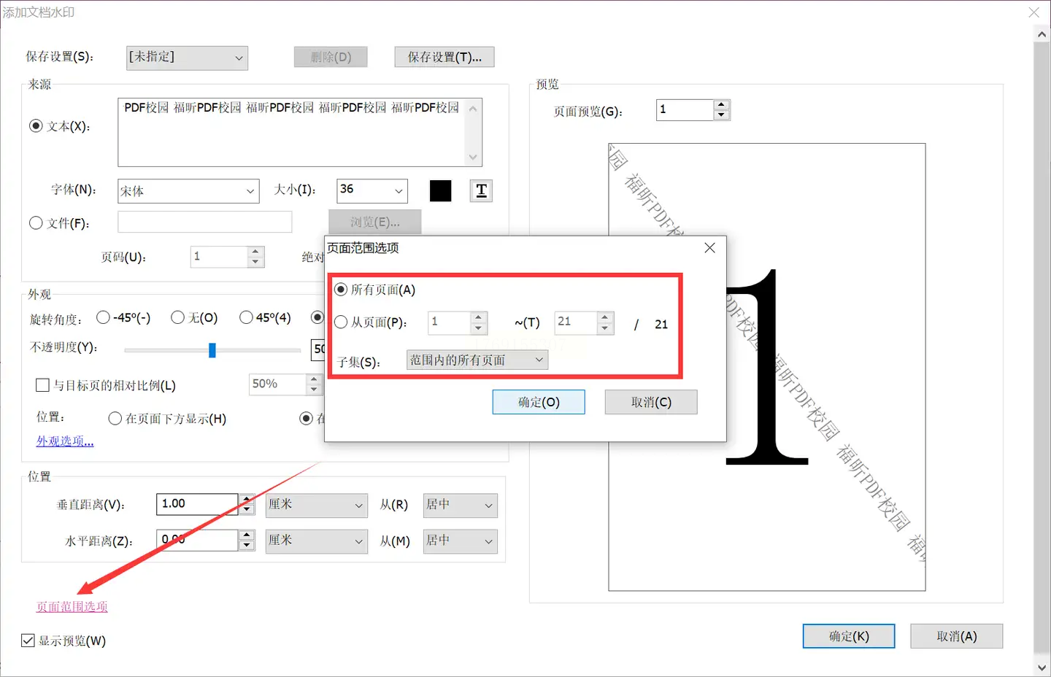Screen dimensions: 1051x677
Task: Increase the 垂直距离(V) value
Action: pos(247,499)
